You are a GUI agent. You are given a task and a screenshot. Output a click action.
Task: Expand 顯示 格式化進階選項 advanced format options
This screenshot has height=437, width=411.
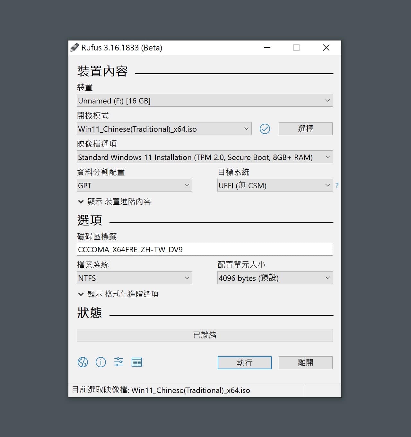118,294
